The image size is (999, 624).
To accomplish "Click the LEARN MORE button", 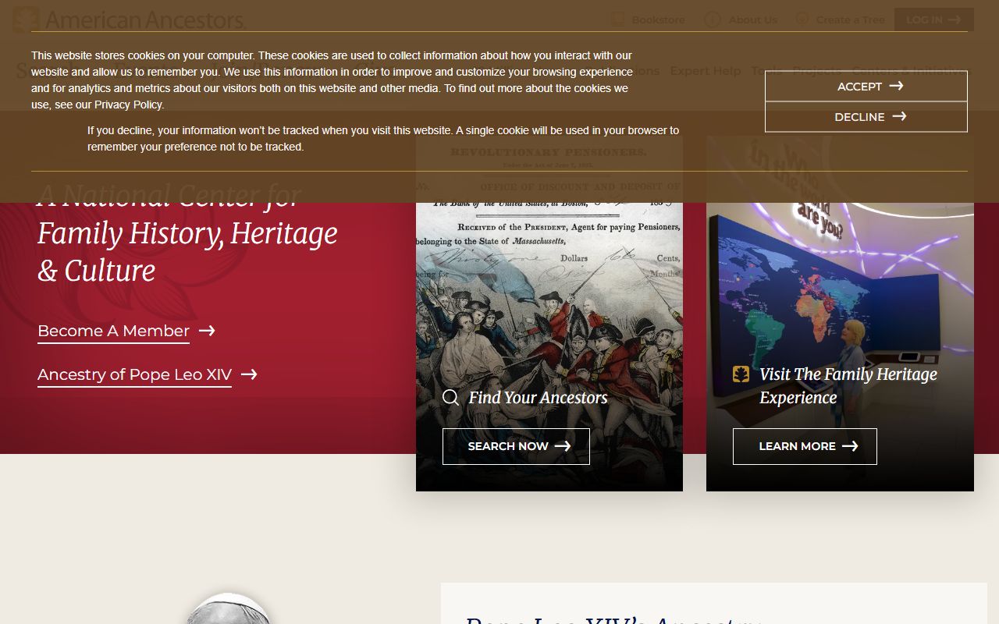I will coord(805,446).
